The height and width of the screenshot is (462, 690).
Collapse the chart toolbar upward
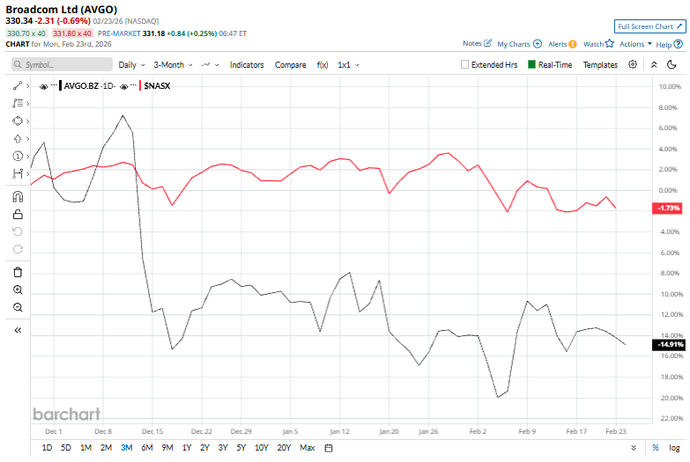[x=654, y=64]
